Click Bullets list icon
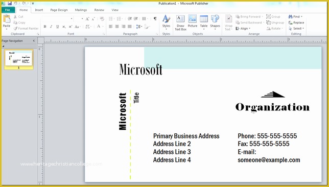 click(111, 19)
